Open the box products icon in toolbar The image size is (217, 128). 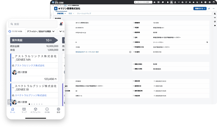tap(183, 2)
